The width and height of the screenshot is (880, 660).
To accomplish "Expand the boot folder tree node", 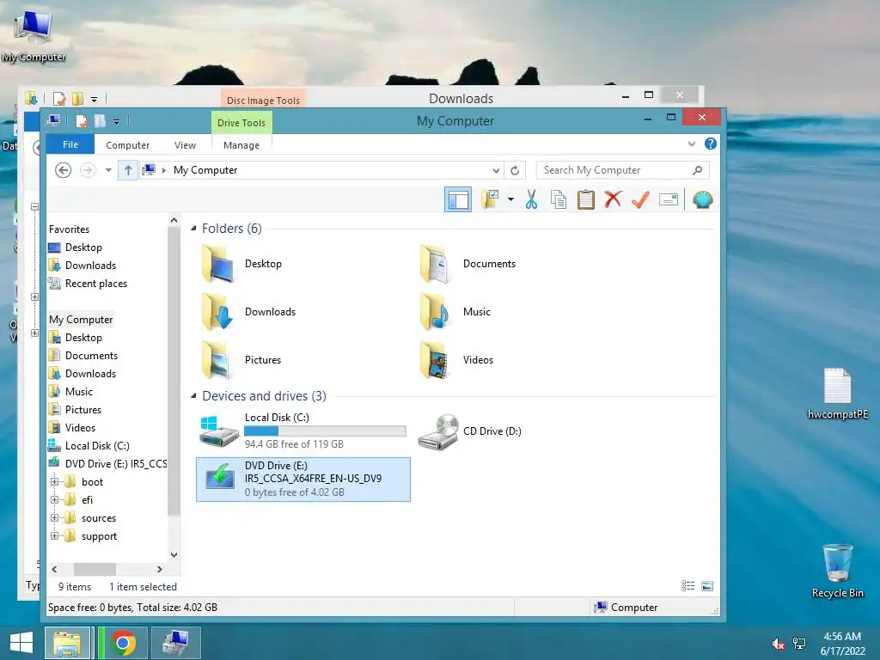I will [x=54, y=481].
